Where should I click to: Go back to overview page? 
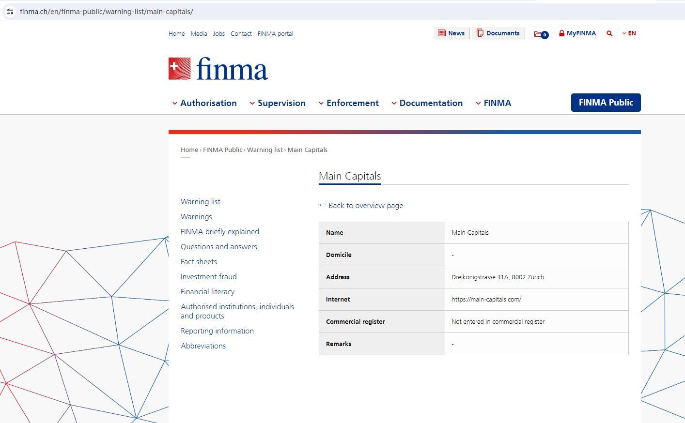361,206
